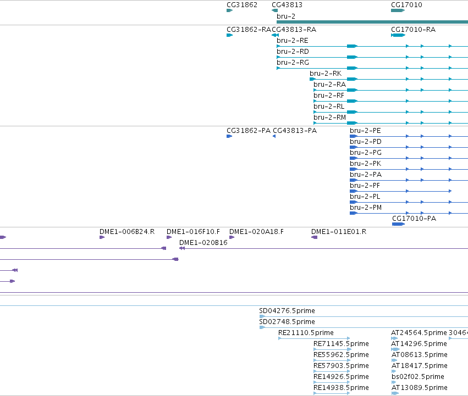
Task: Open the CG31862-RA transcript label
Action: [249, 30]
